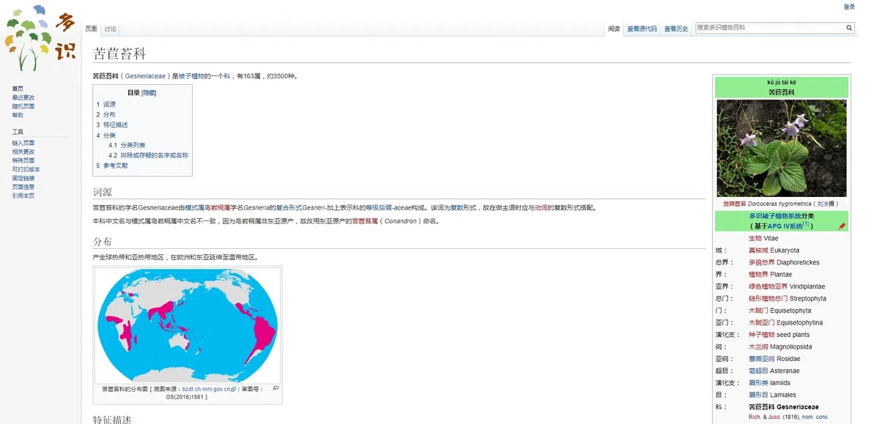
Task: Open the 可打印版本 sidebar link
Action: pyautogui.click(x=26, y=169)
